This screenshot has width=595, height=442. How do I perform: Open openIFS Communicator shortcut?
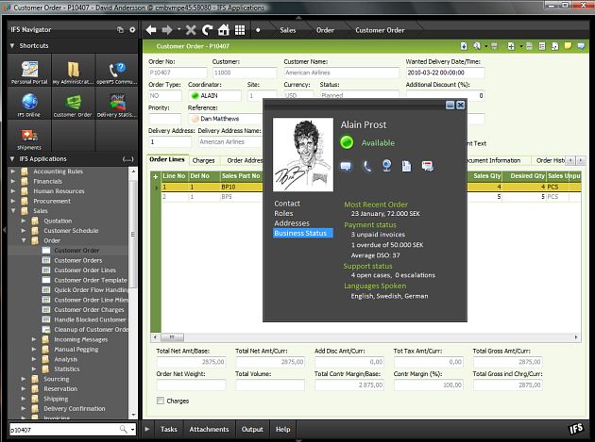click(116, 72)
